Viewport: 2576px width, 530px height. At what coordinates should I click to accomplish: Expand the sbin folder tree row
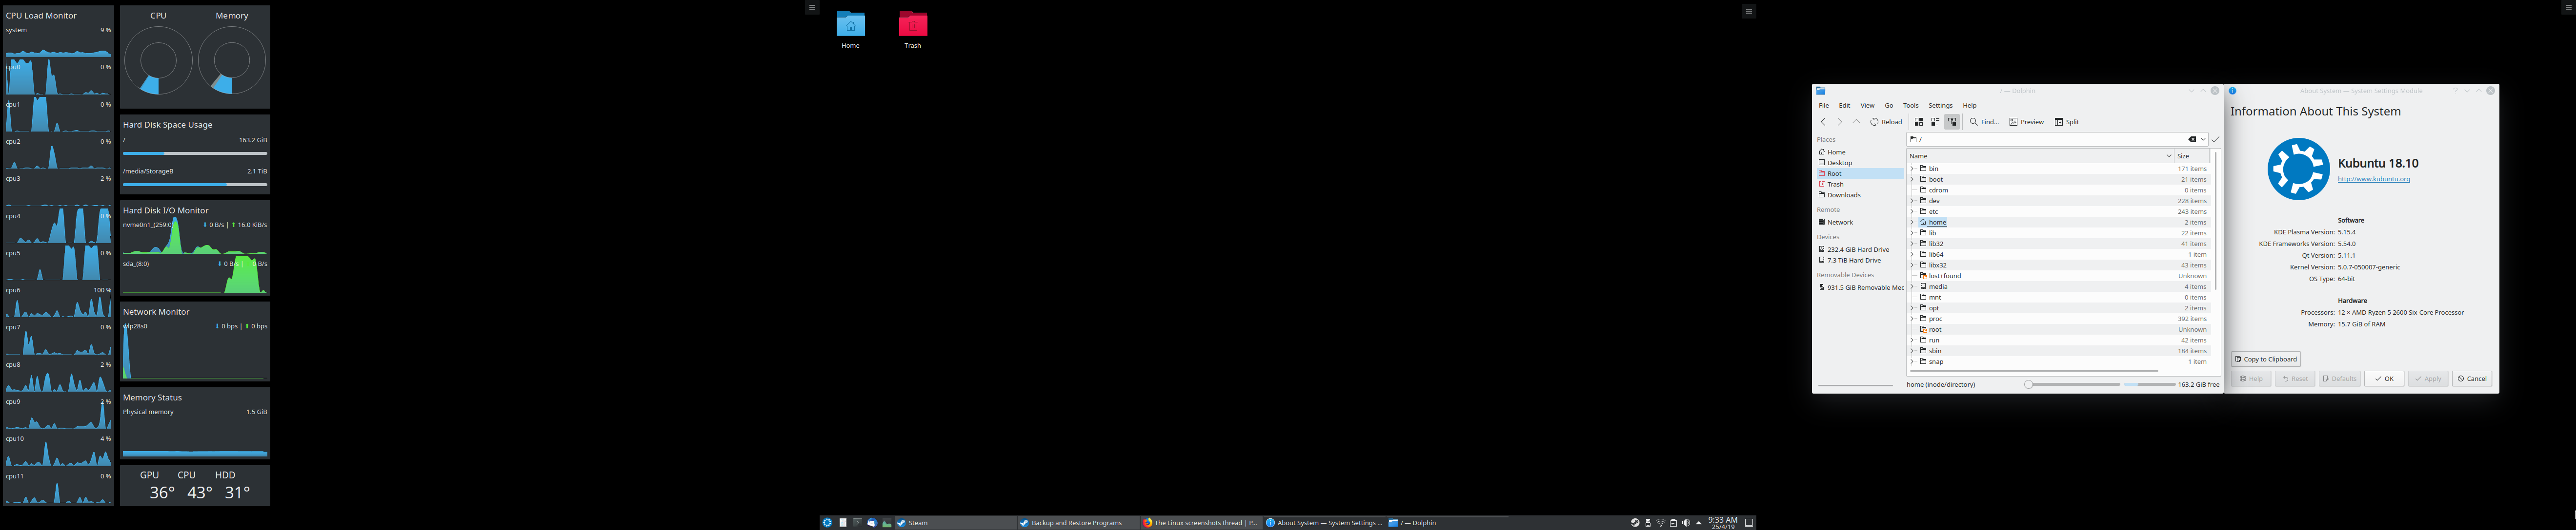tap(1913, 351)
